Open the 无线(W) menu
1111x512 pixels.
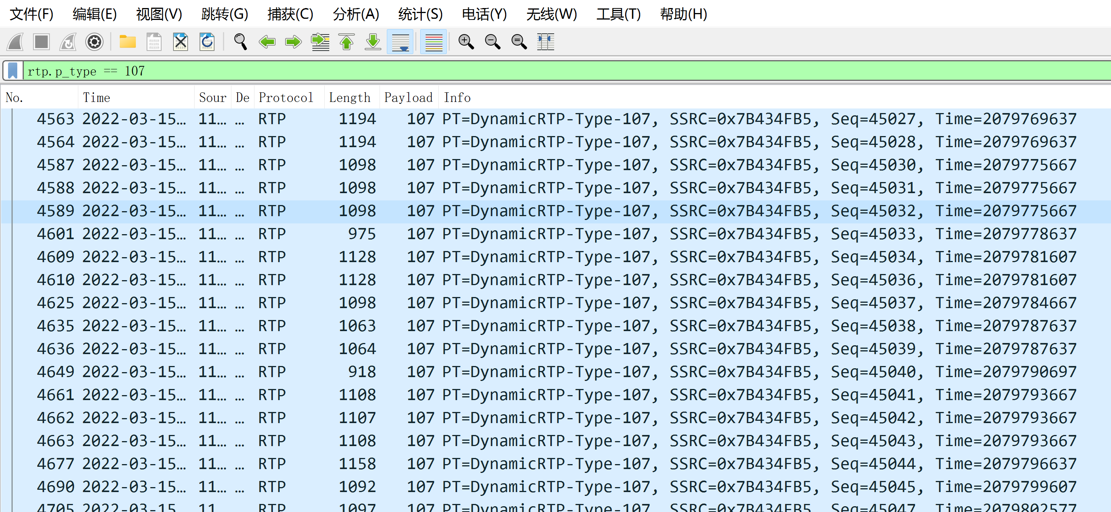click(551, 14)
